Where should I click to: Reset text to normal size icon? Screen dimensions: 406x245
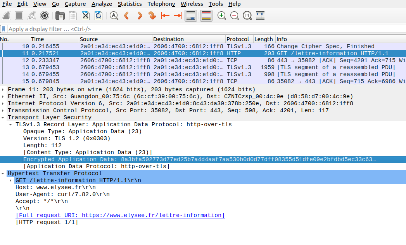click(x=247, y=16)
